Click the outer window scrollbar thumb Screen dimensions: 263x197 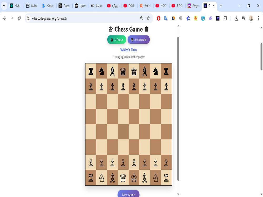[x=261, y=57]
